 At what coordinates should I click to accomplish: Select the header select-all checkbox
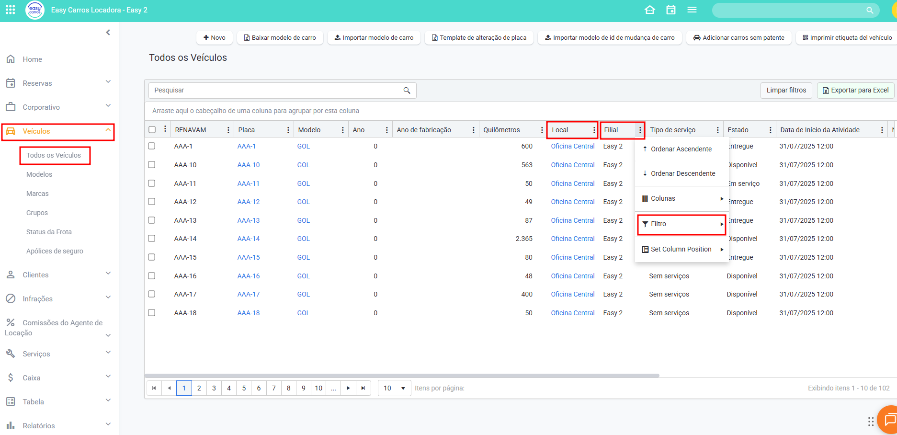point(152,130)
